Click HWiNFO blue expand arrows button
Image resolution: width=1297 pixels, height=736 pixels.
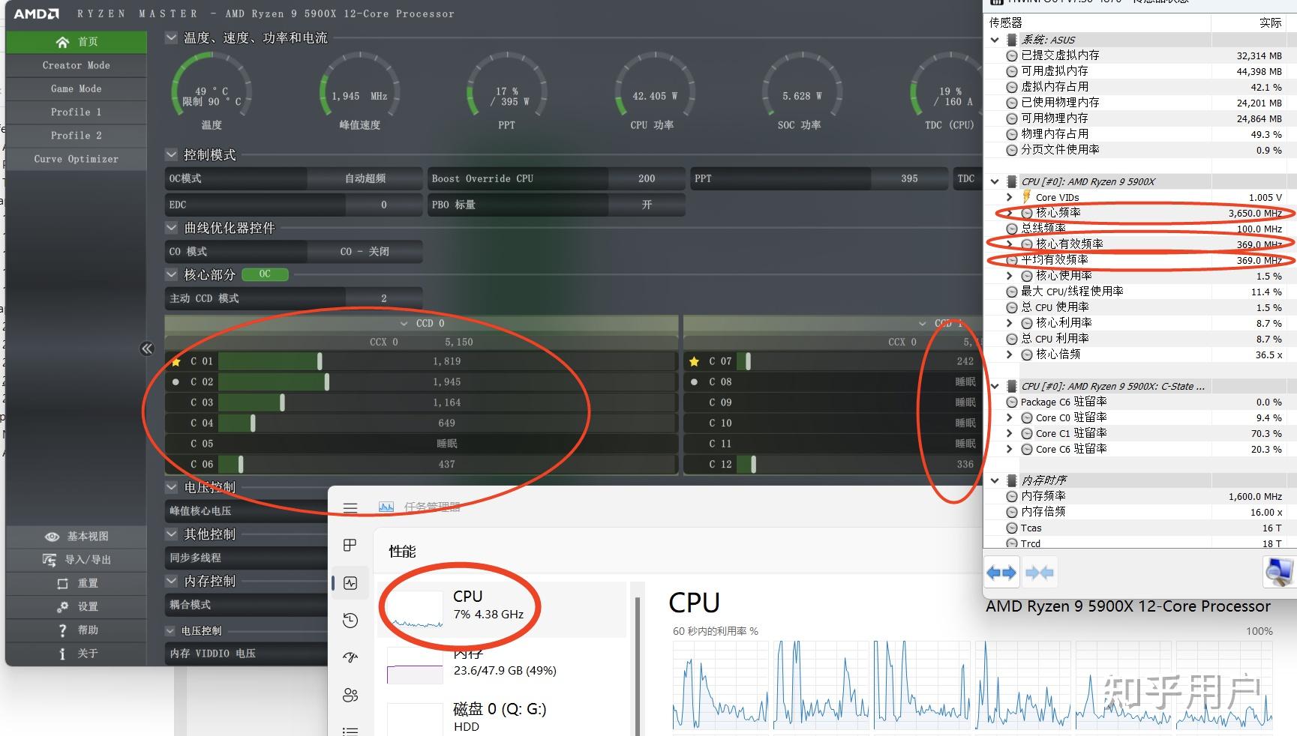pyautogui.click(x=1001, y=573)
